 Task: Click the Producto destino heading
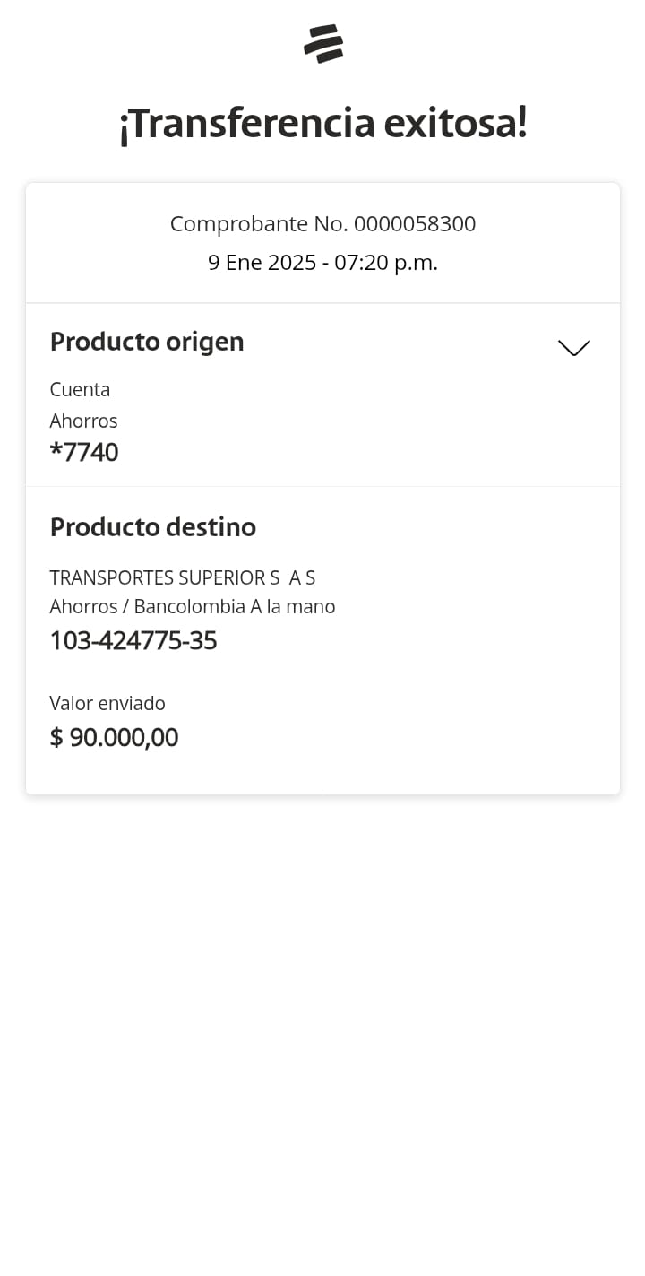[x=153, y=527]
